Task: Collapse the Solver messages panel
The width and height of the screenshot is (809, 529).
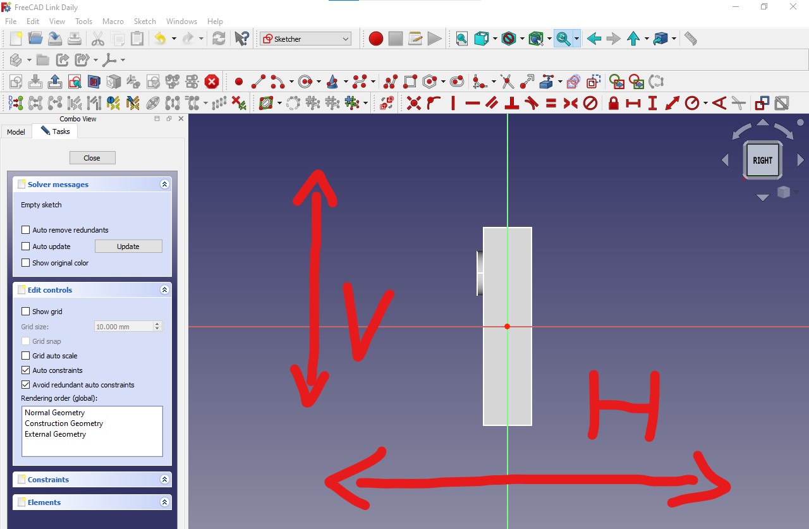Action: (164, 183)
